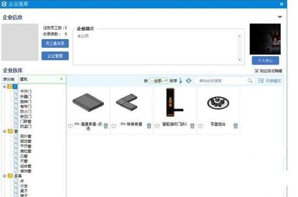The image size is (298, 197).
Task: Select 卷帘门 in the tree
Action: (x=26, y=106)
